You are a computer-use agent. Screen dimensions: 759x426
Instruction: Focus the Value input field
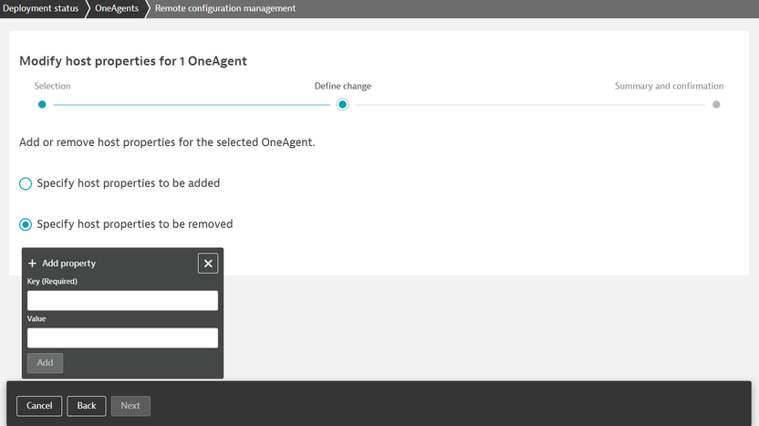click(x=122, y=338)
